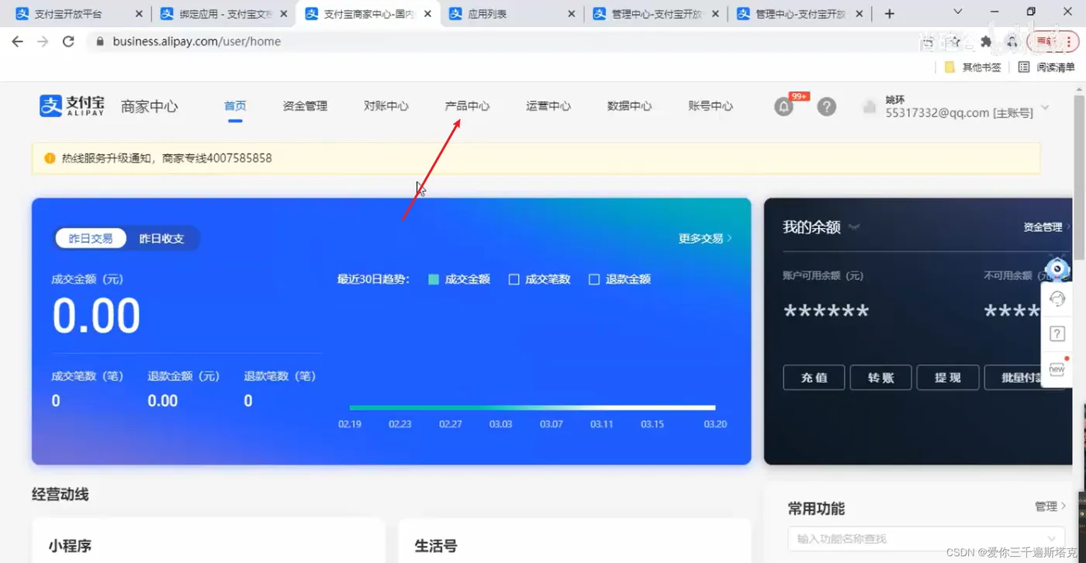
Task: Close the 绑定应用 tab
Action: point(283,14)
